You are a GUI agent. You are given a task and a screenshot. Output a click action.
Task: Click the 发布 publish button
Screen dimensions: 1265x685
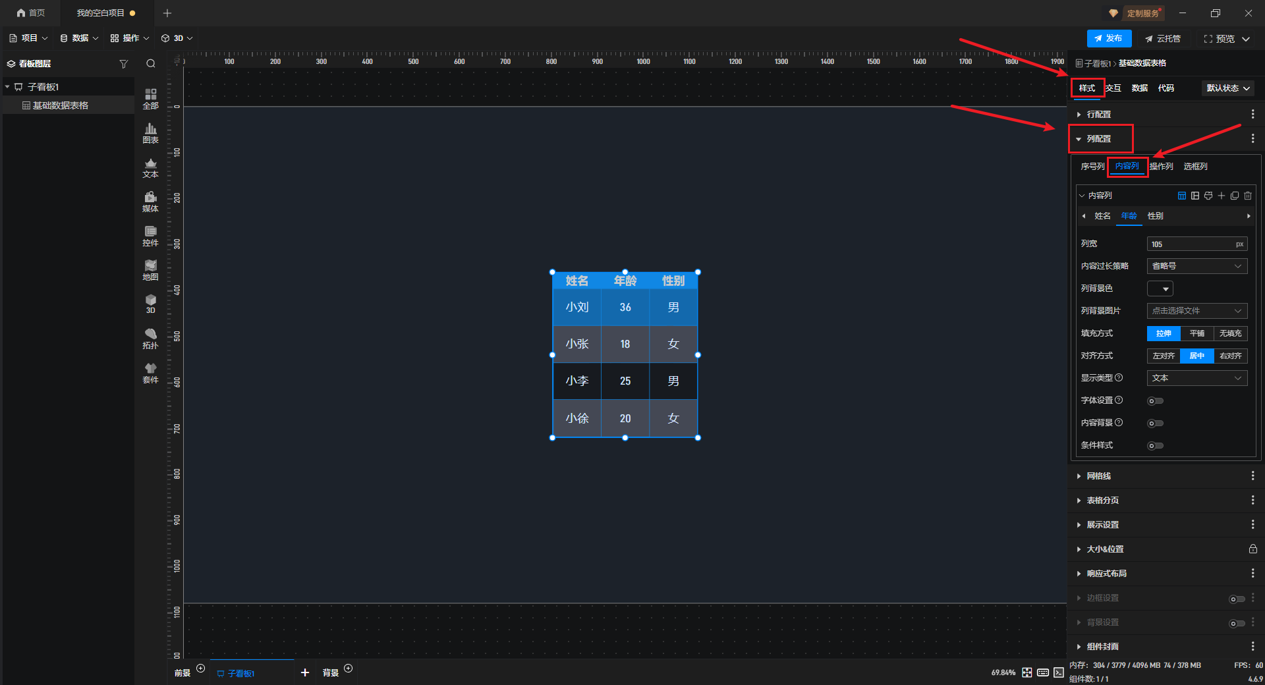[x=1109, y=39]
